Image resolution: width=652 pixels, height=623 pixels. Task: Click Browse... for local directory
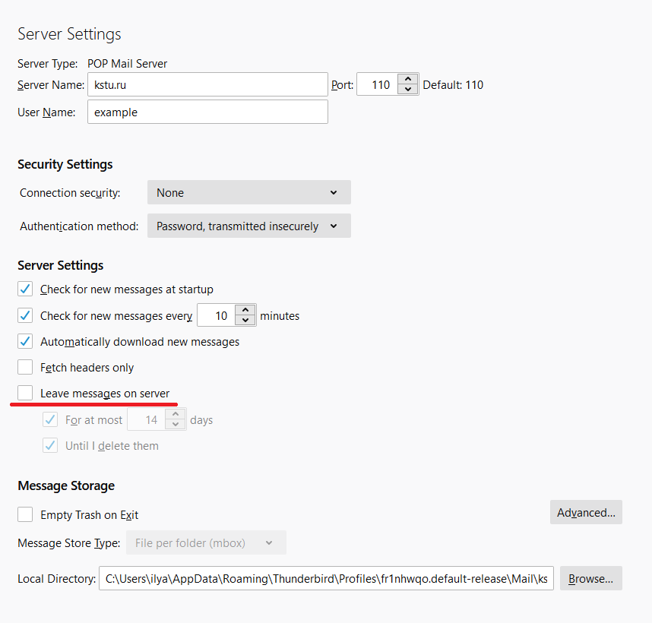point(590,579)
